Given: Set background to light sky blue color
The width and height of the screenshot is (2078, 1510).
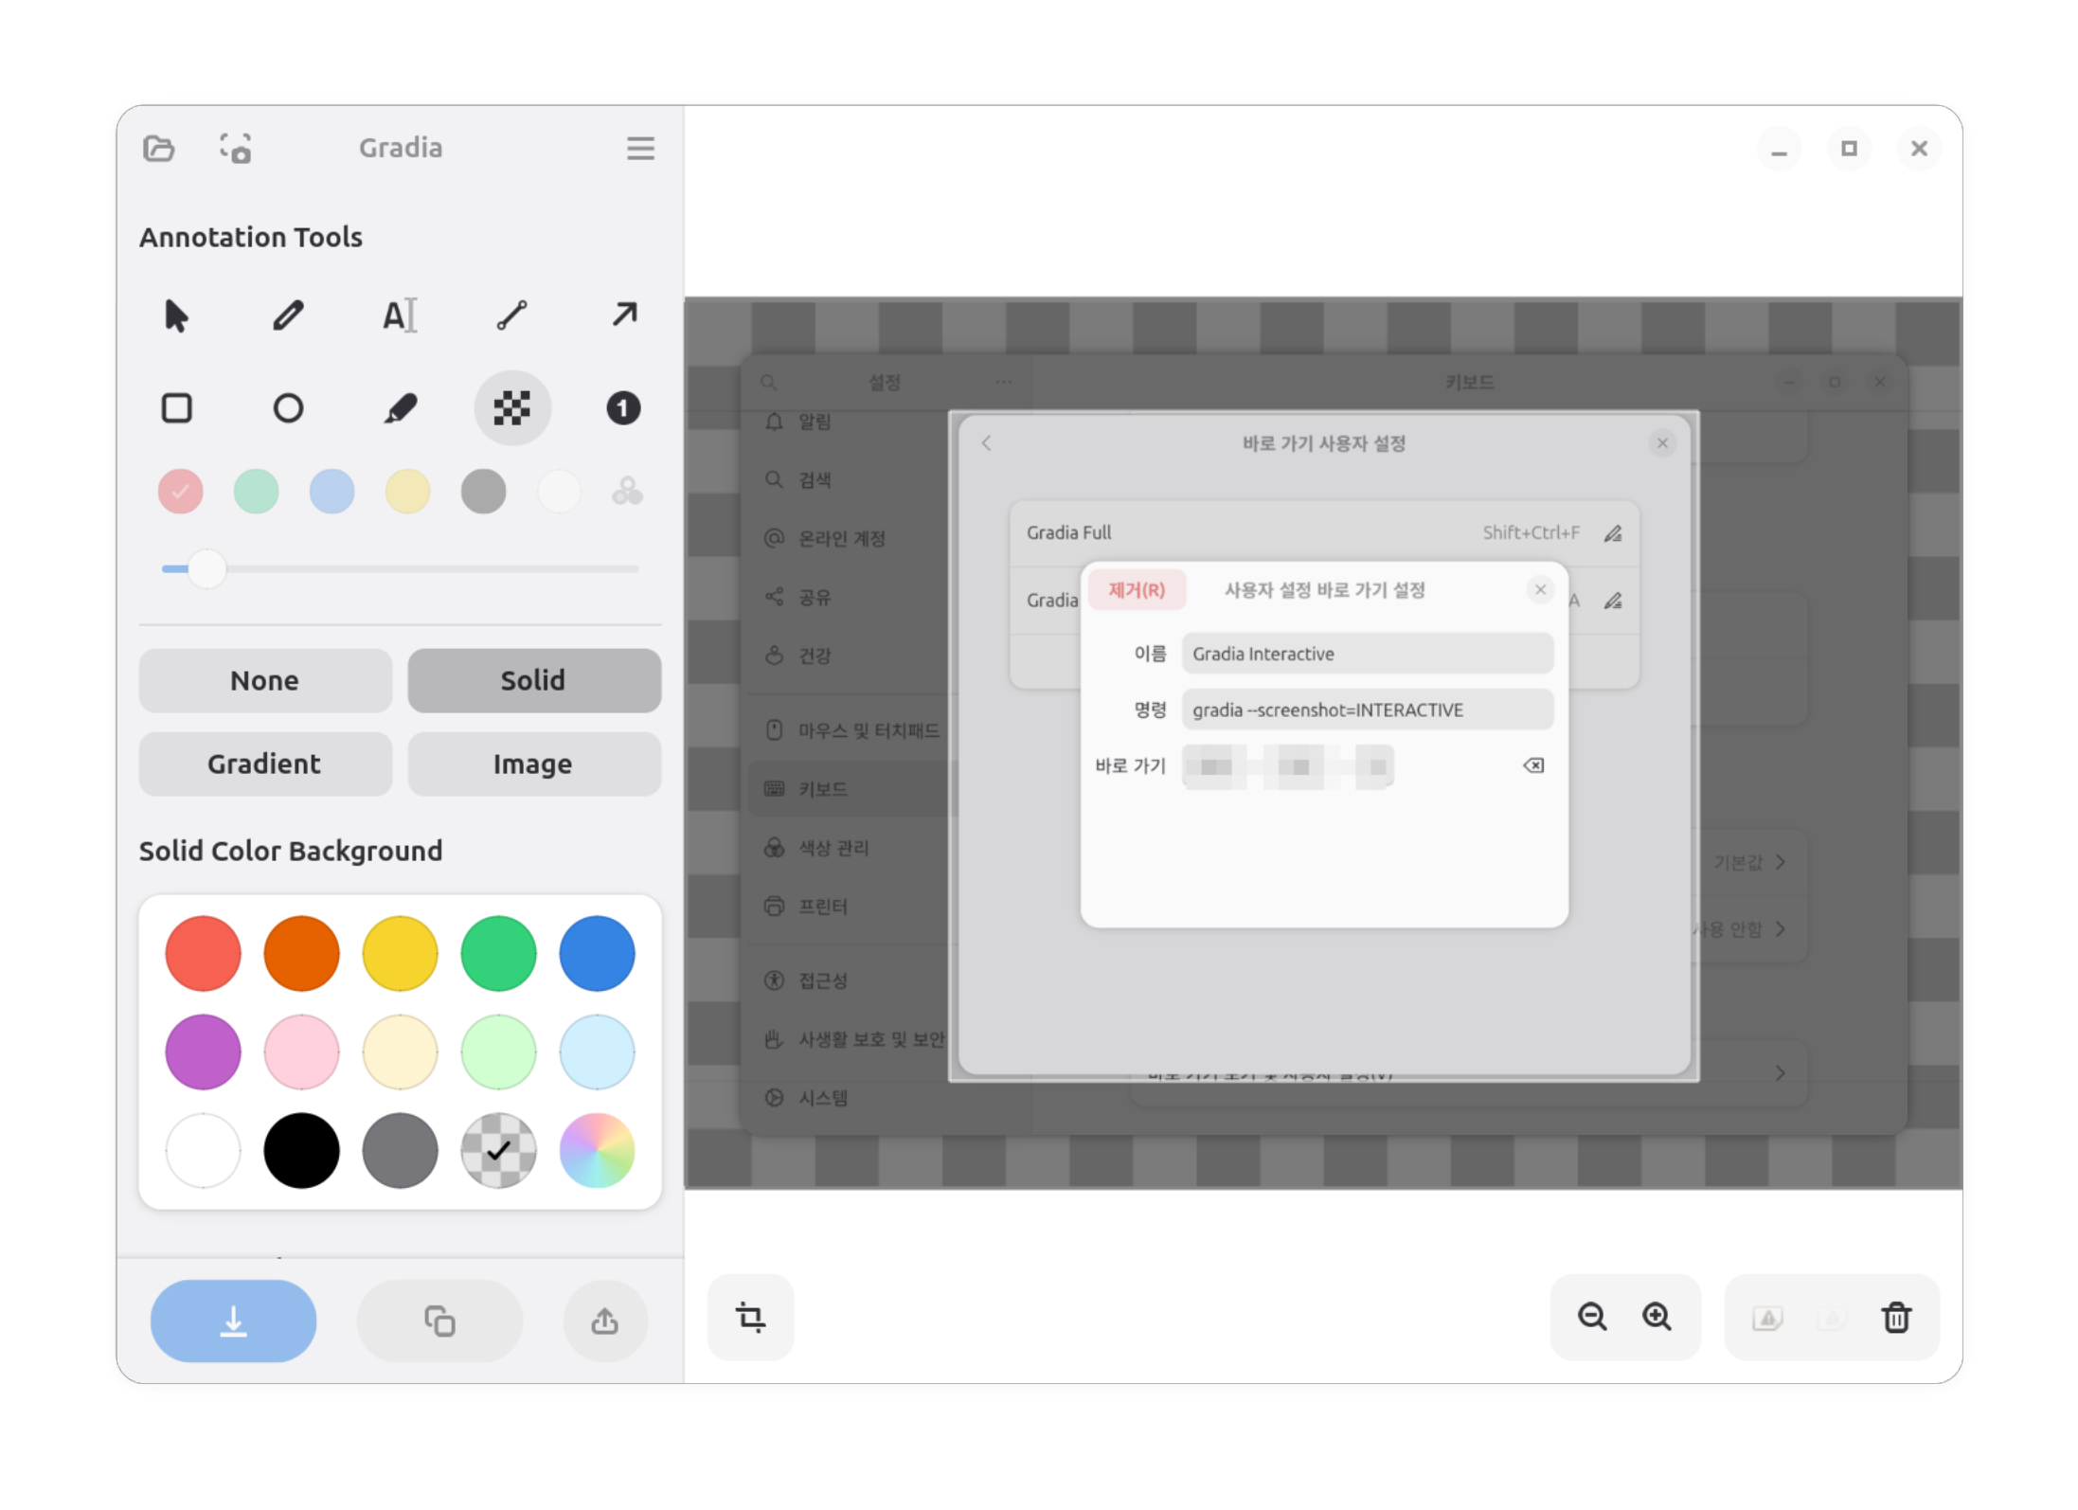Looking at the screenshot, I should (598, 1052).
